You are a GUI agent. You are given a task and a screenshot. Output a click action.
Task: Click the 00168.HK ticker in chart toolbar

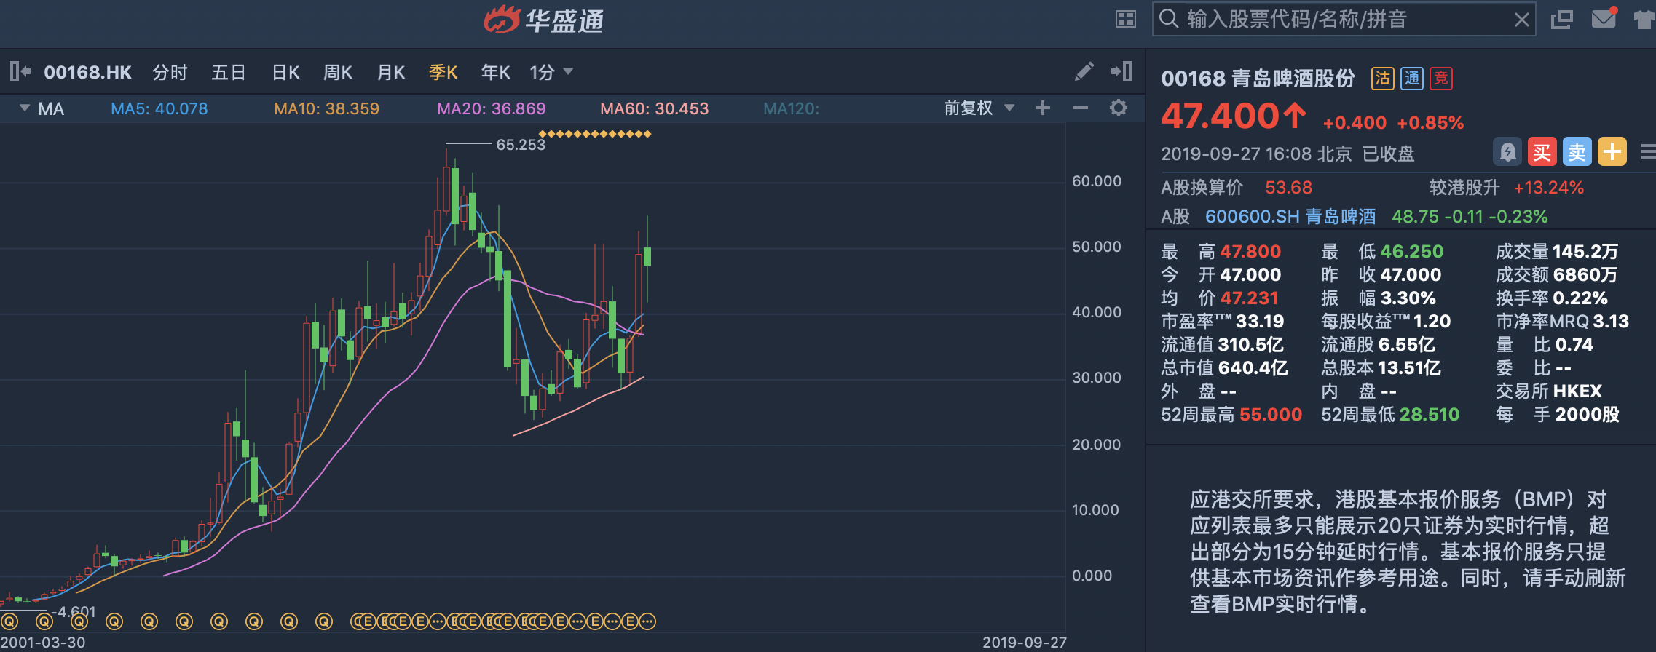click(87, 72)
